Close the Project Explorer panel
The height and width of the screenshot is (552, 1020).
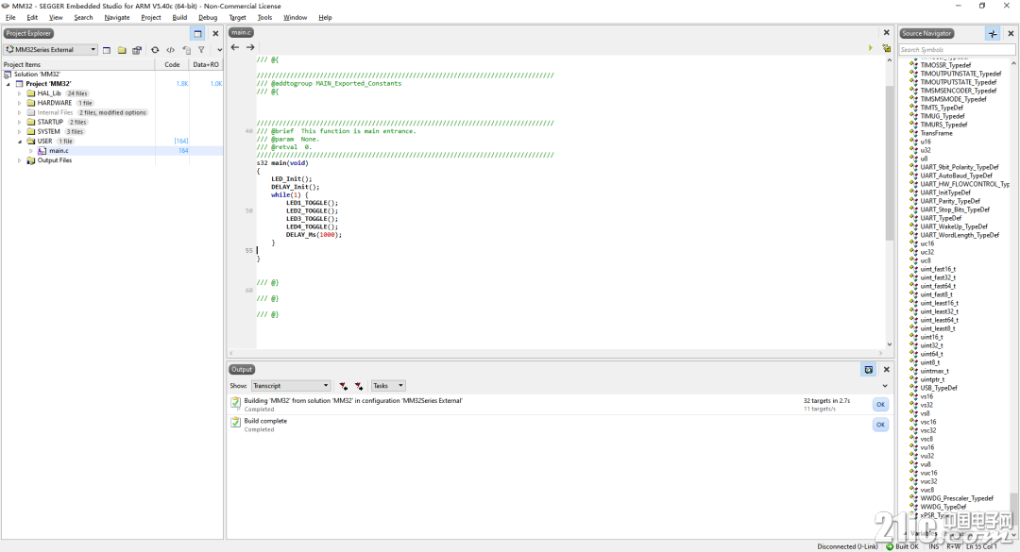point(215,34)
